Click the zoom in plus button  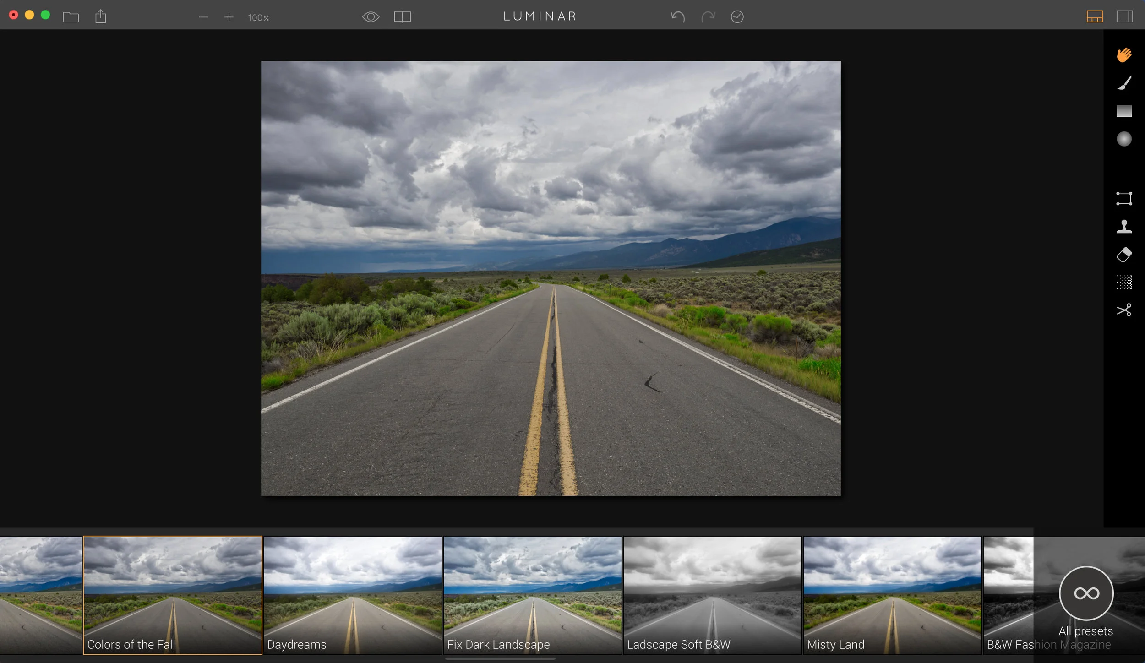[x=229, y=17]
